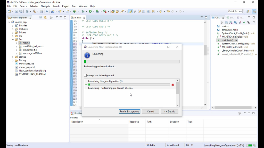This screenshot has height=148, width=264.
Task: Click Collapse All in Project Explorer
Action: point(41,17)
